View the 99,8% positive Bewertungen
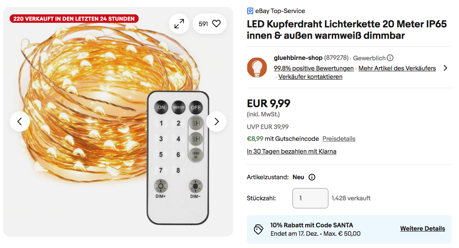This screenshot has height=248, width=459. (x=314, y=68)
